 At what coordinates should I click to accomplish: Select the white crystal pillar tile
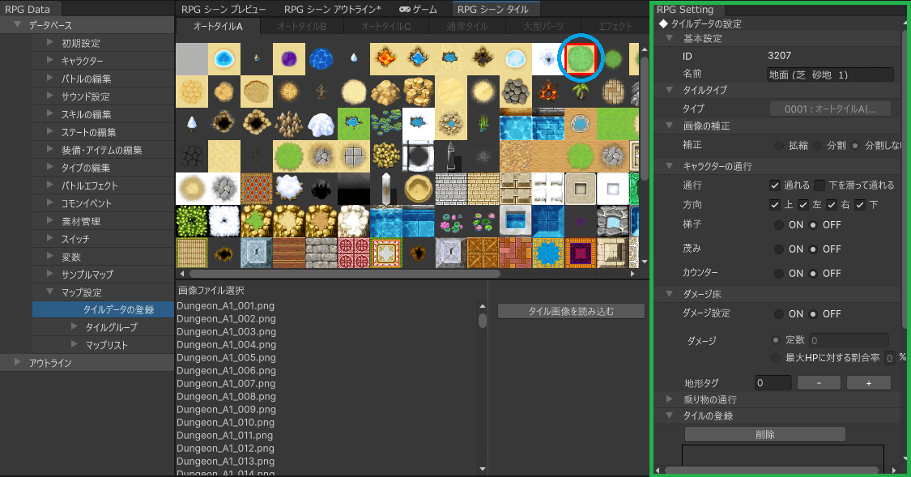[x=386, y=188]
